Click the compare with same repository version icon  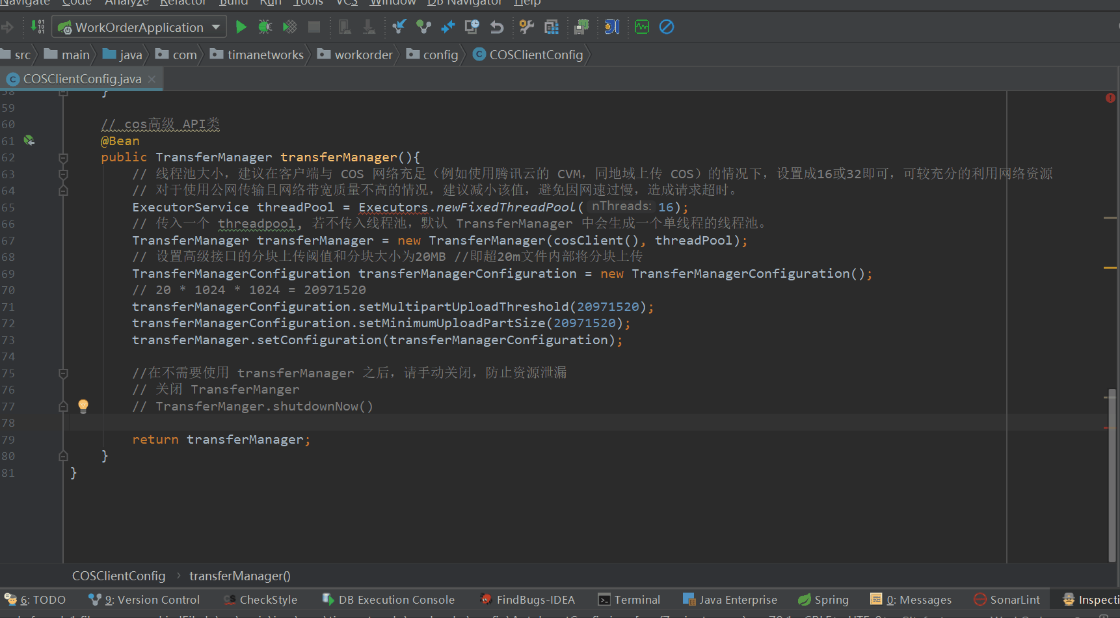448,27
